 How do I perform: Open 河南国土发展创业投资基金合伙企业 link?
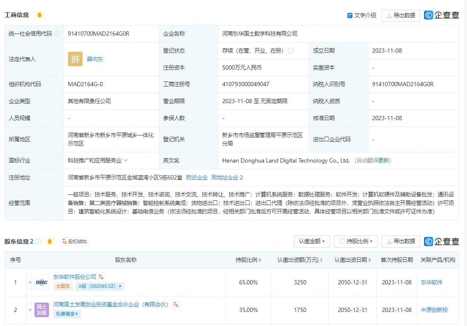click(x=111, y=304)
